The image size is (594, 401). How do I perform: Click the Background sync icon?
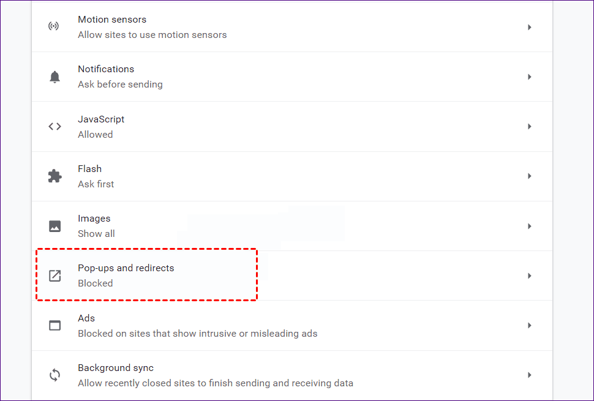pyautogui.click(x=55, y=375)
